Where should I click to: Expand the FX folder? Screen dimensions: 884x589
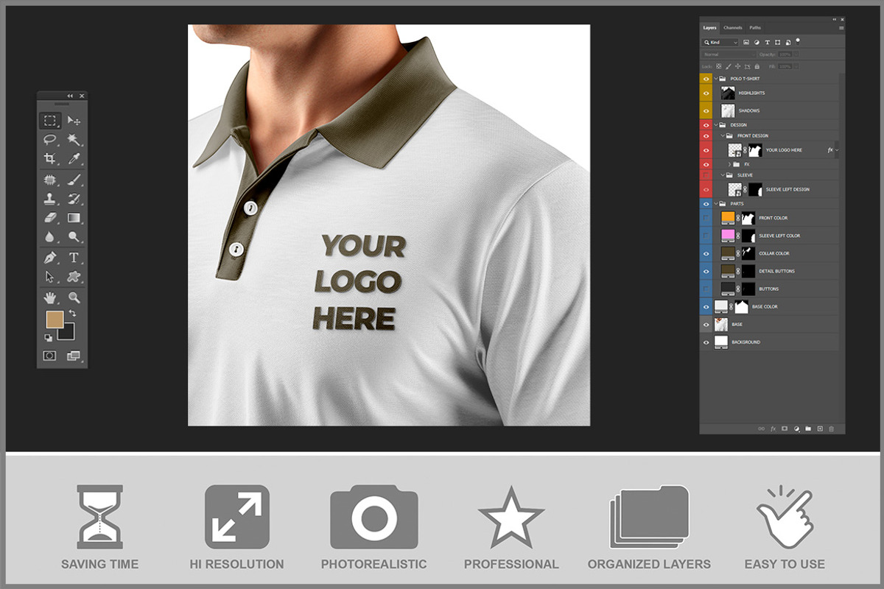click(729, 164)
